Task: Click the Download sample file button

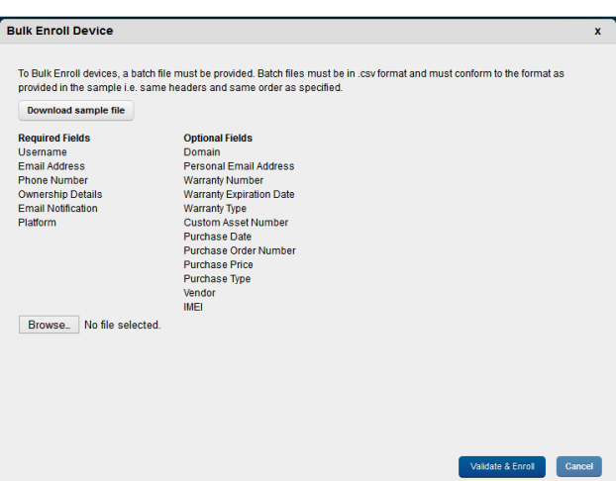Action: point(76,110)
